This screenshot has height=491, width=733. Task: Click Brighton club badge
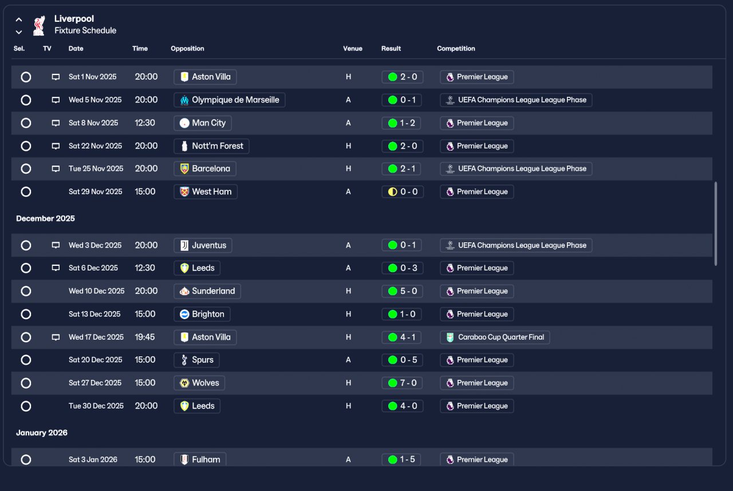point(184,314)
